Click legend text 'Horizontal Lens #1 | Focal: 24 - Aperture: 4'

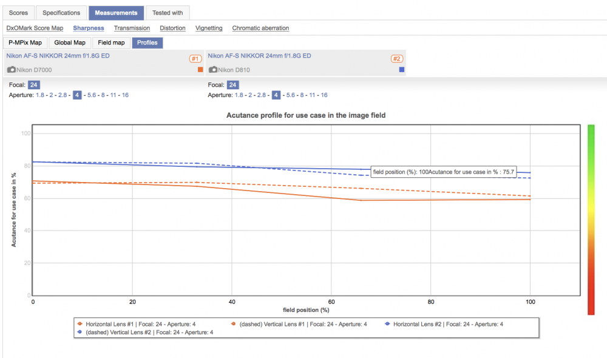point(141,324)
